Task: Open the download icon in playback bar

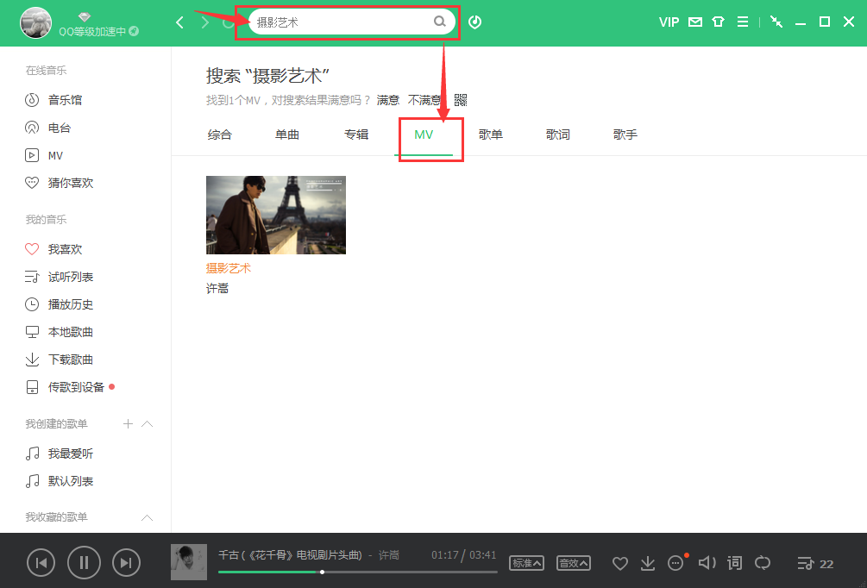Action: [648, 562]
